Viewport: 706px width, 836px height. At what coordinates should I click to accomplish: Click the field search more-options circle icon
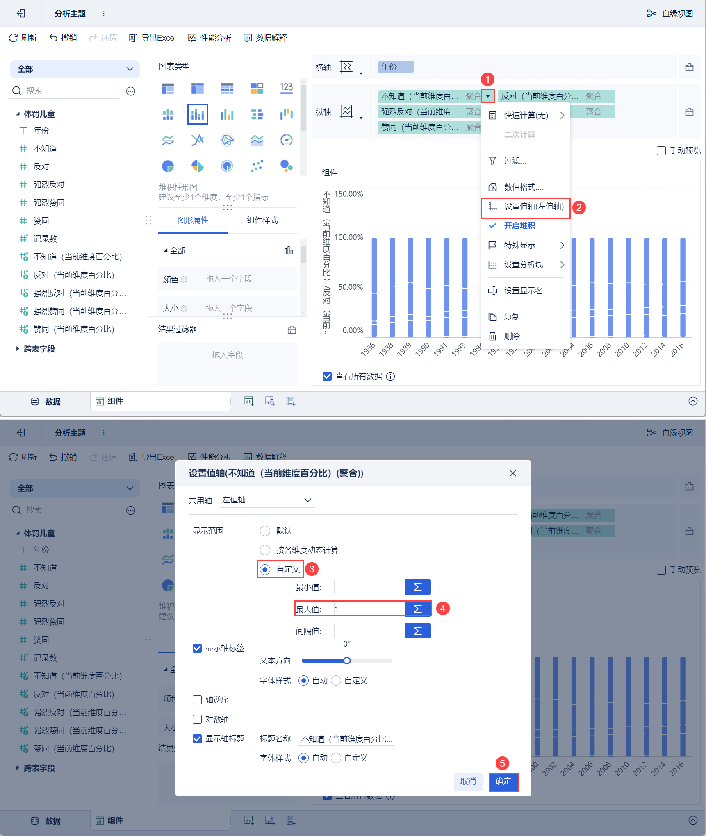131,91
